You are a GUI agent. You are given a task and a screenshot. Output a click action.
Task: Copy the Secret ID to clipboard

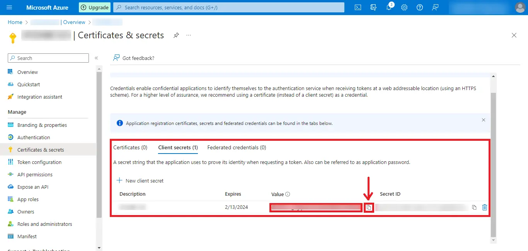474,207
